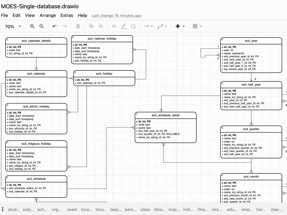The image size is (287, 215).
Task: Click the Zoom Out magnifier icon
Action: pos(42,26)
